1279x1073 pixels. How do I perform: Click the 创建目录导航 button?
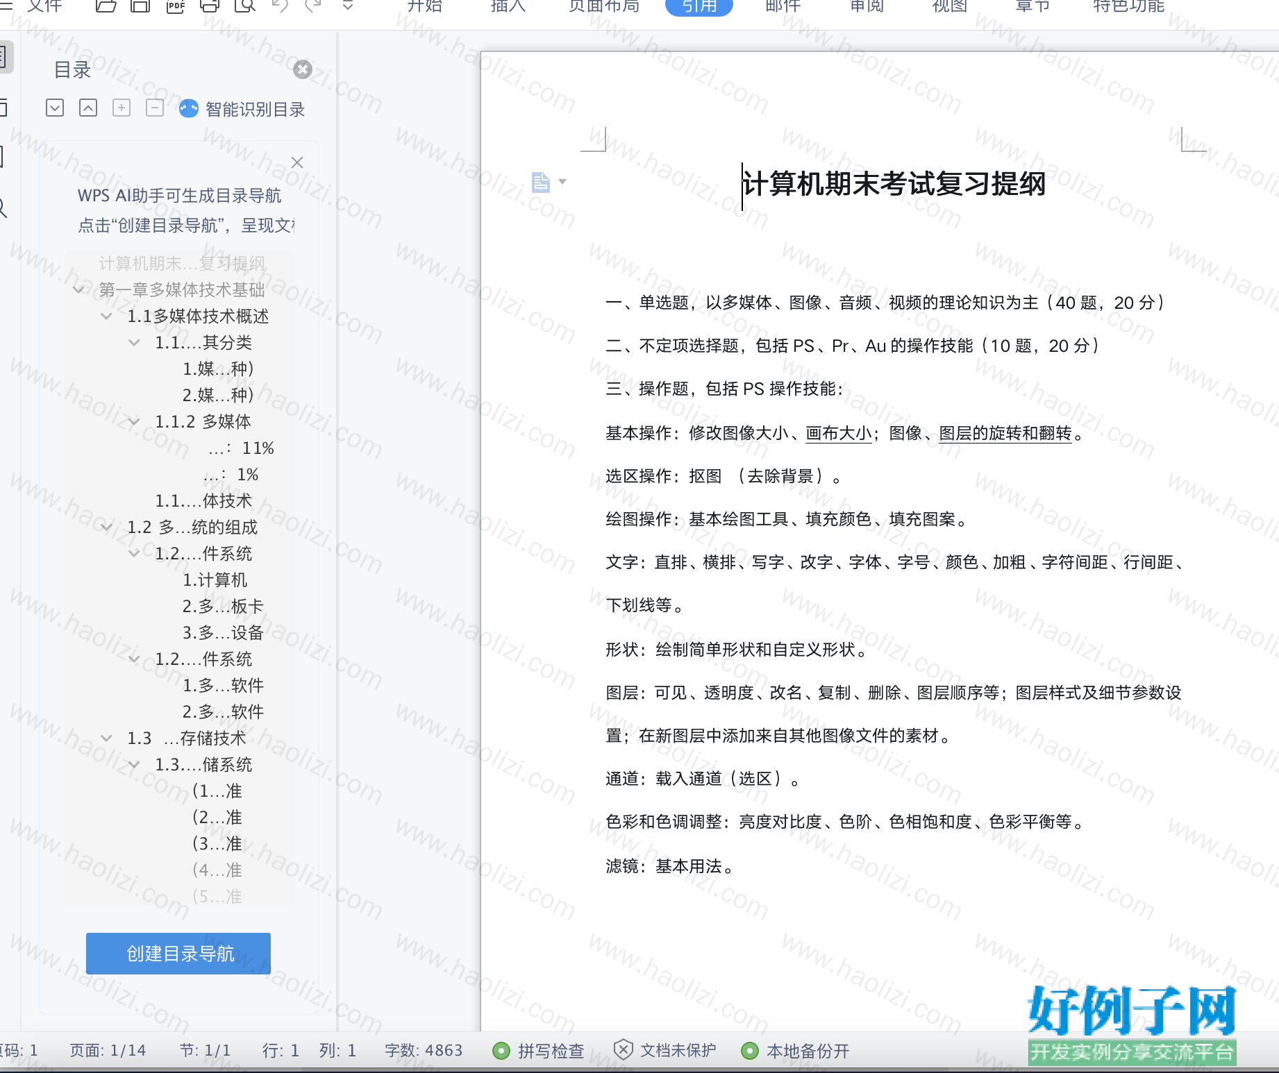coord(178,953)
